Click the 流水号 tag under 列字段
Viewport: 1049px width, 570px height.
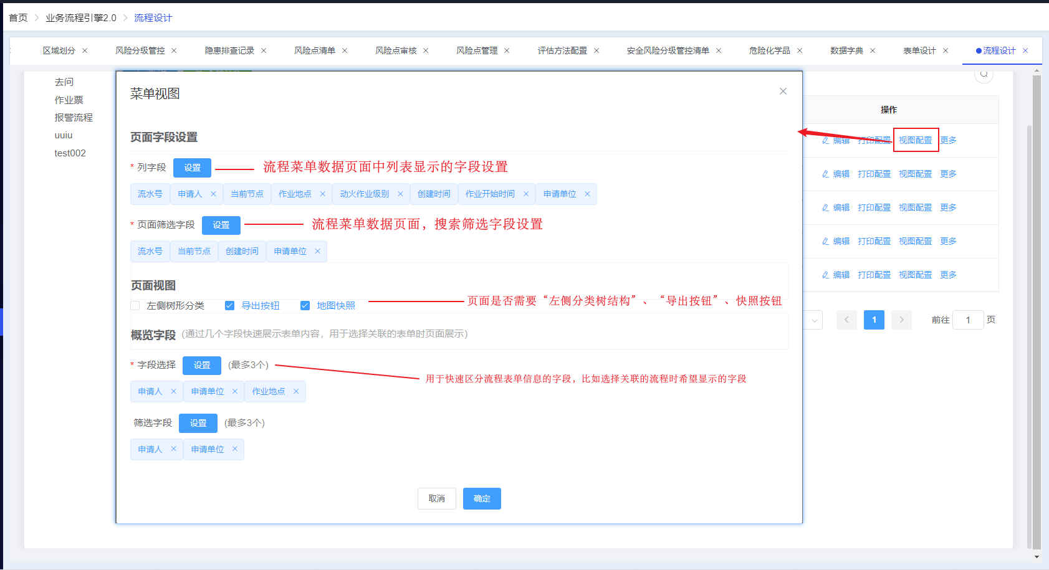coord(150,194)
